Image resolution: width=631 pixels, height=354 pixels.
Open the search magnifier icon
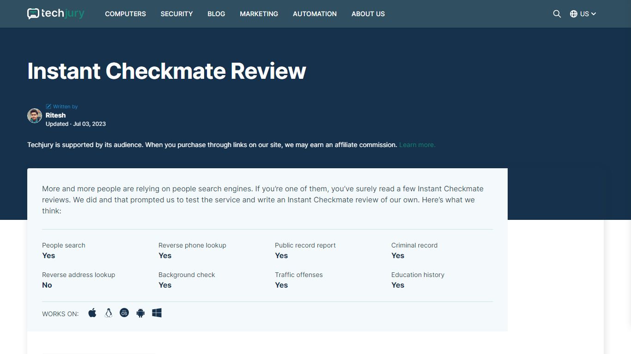[557, 14]
